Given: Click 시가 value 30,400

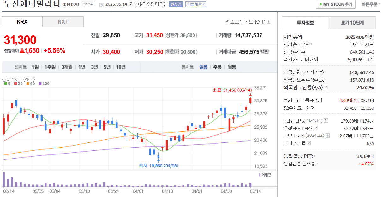Looking at the screenshot, I should [111, 52].
